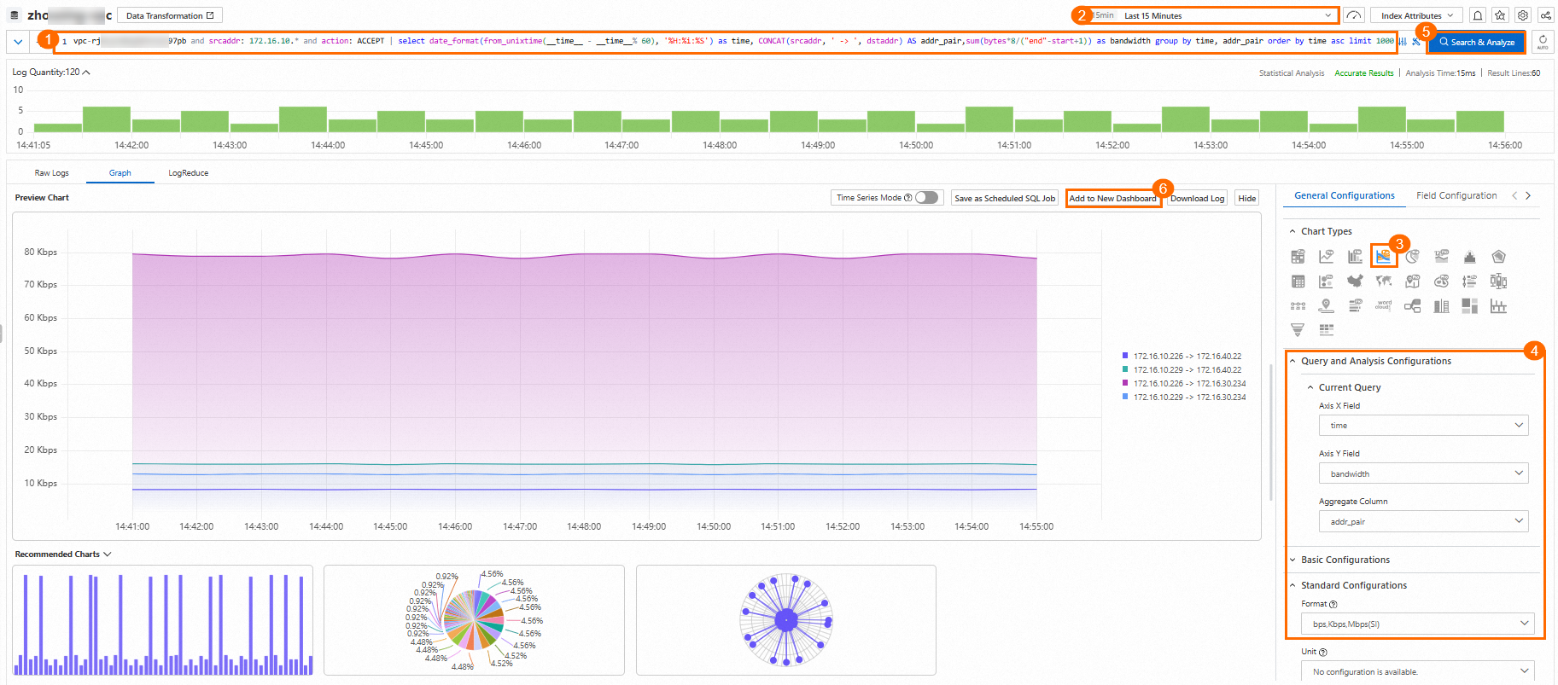Open the Axis X Field dropdown
The height and width of the screenshot is (685, 1558).
1423,425
